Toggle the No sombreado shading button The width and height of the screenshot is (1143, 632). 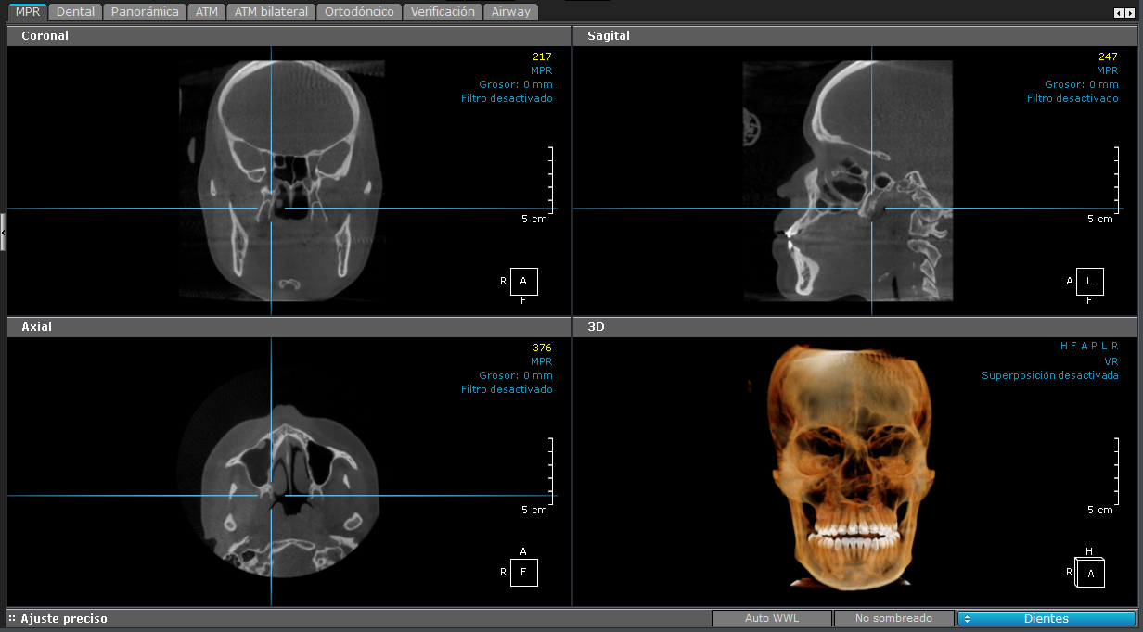[893, 618]
